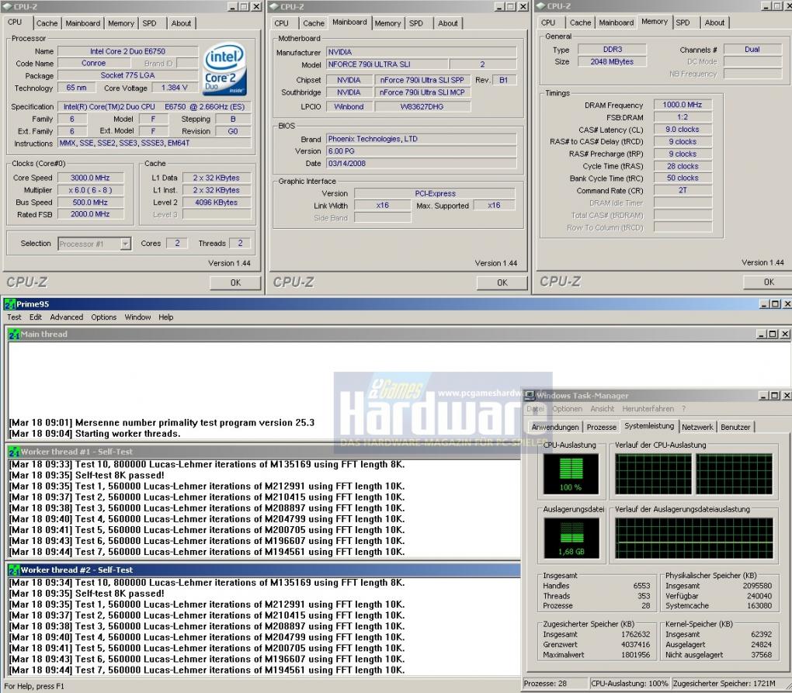Viewport: 792px width, 693px height.
Task: Click the first CPU-Z window title icon
Action: [8, 6]
